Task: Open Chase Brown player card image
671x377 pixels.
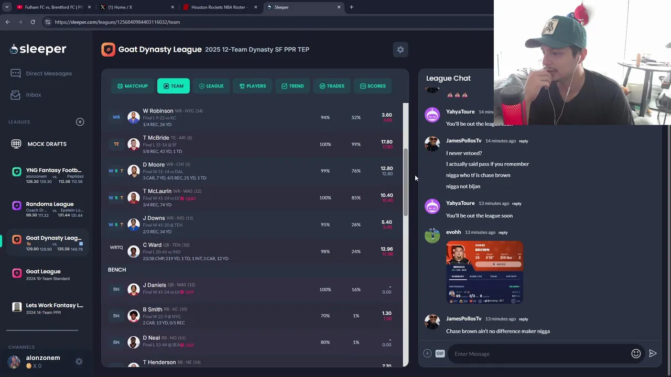Action: pyautogui.click(x=484, y=272)
